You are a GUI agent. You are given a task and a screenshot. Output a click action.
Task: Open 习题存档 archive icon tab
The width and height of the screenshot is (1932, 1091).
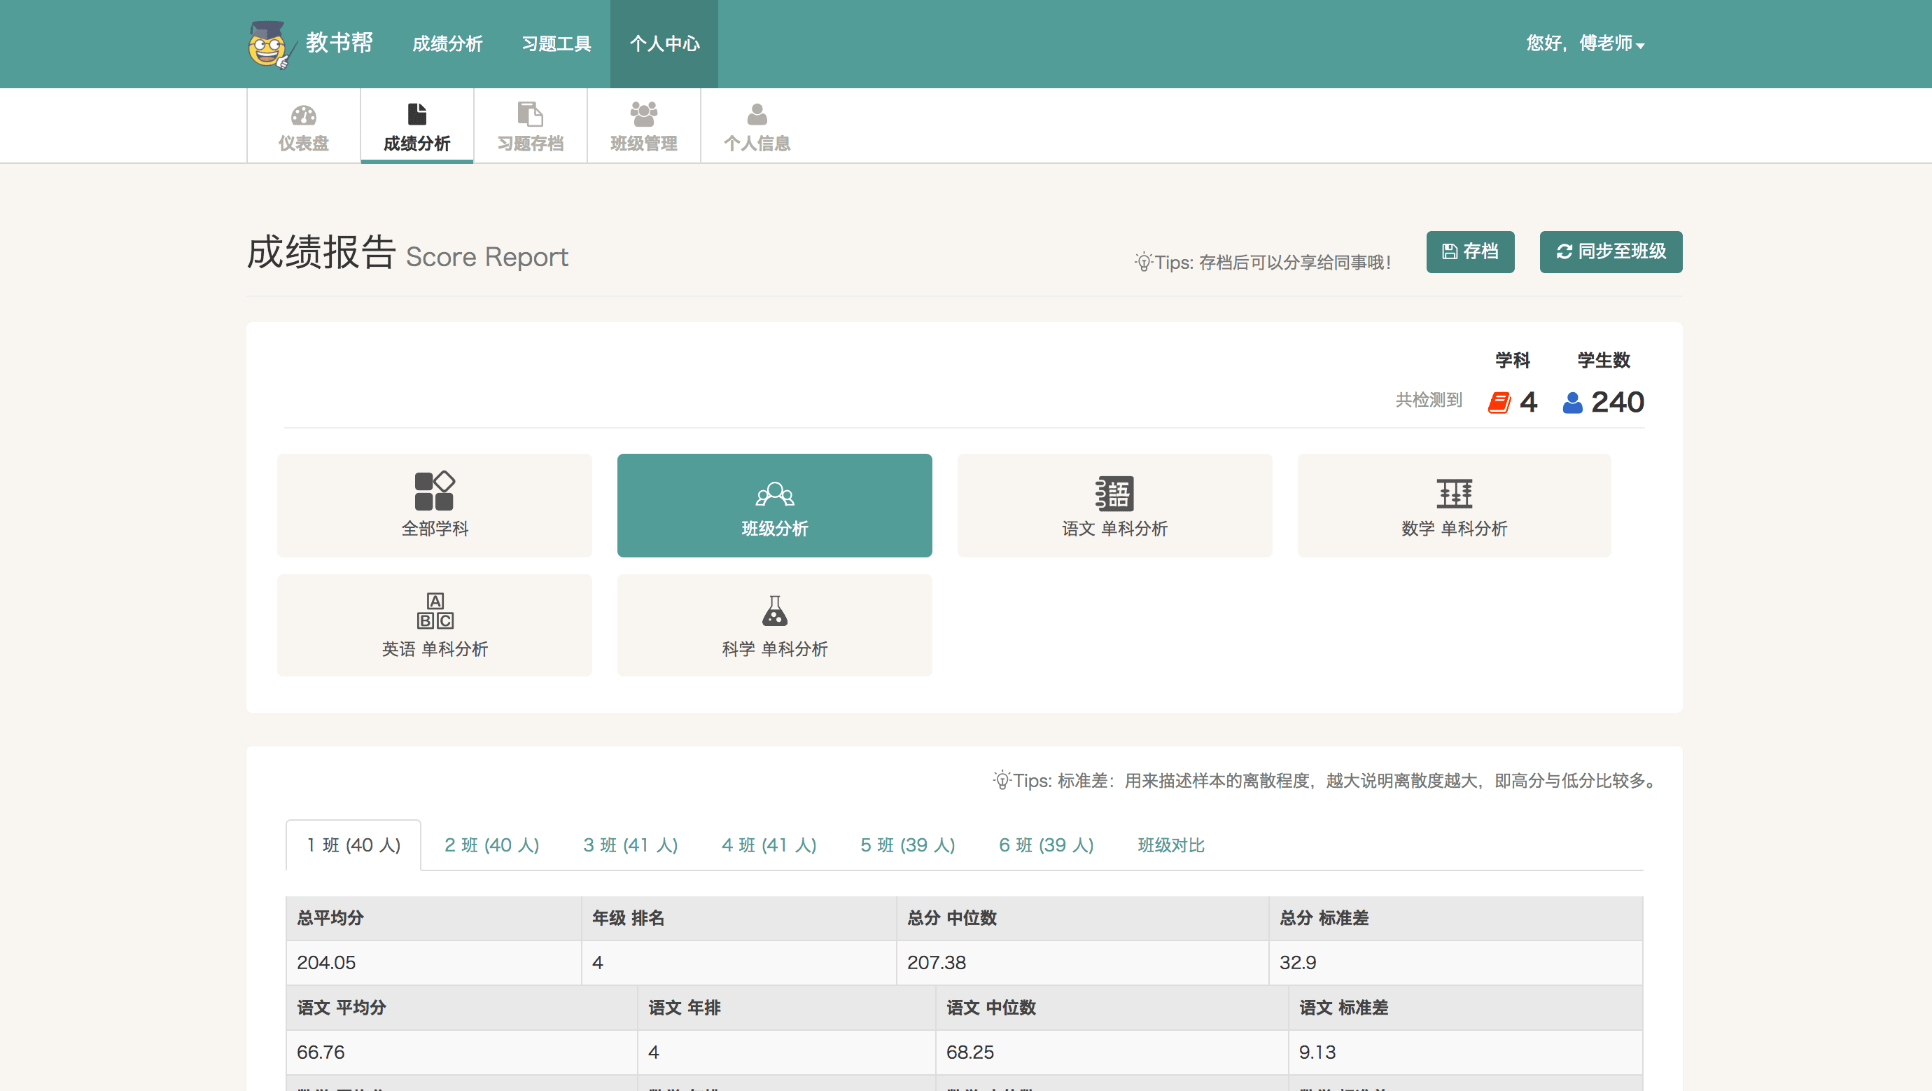pos(531,126)
